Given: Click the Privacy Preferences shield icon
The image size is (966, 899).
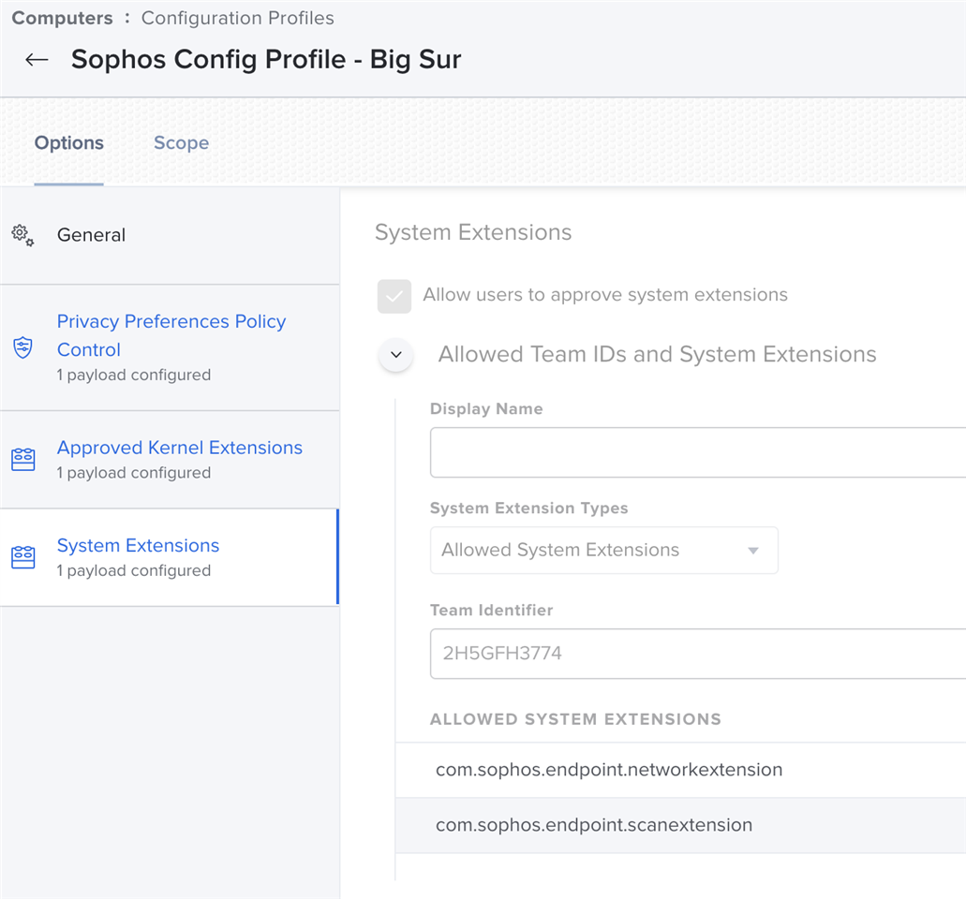Looking at the screenshot, I should click(22, 348).
